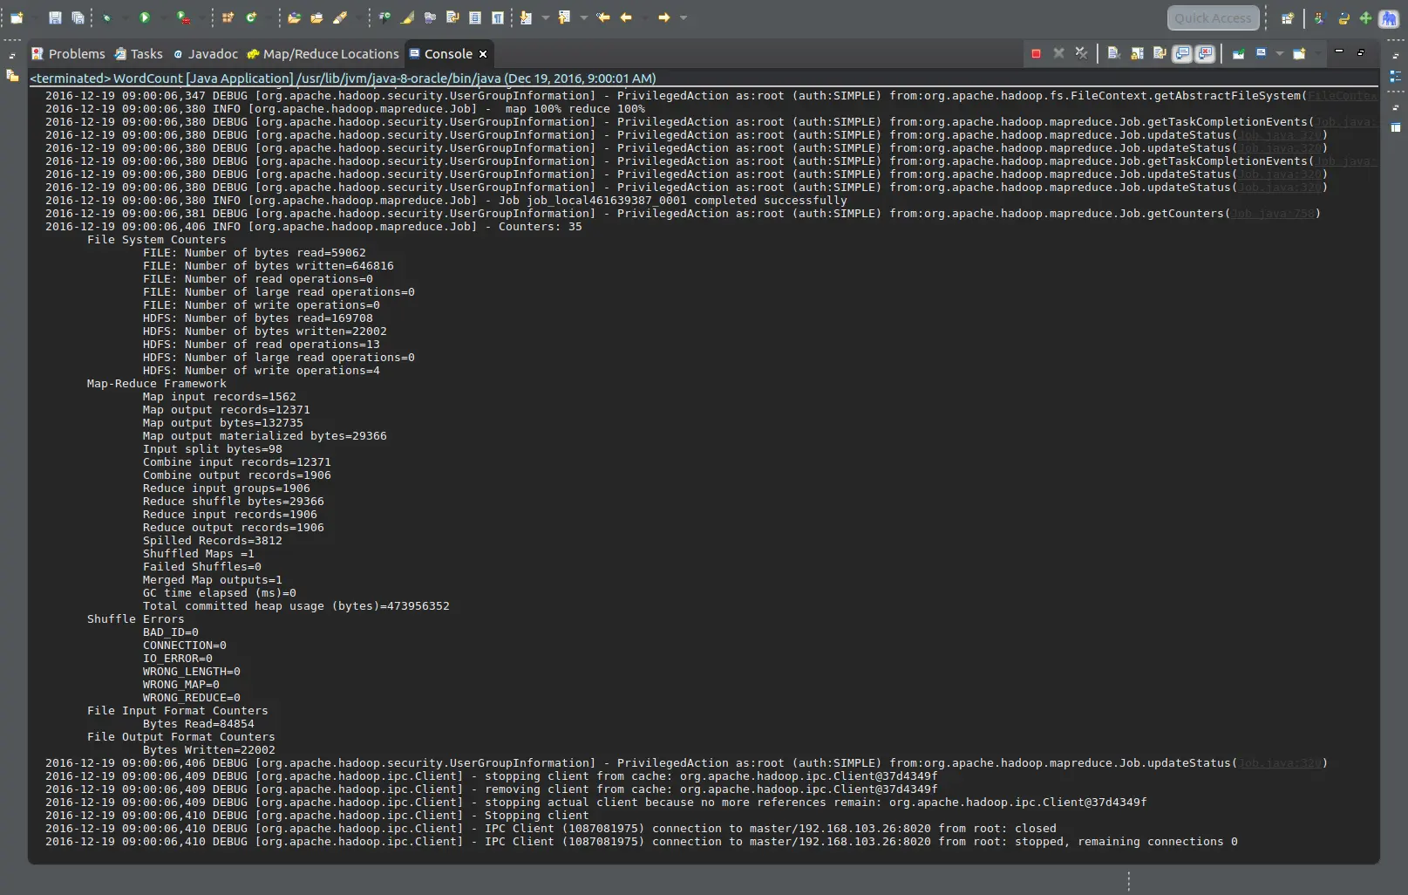Open the New Java Class dropdown arrow
Image resolution: width=1408 pixels, height=895 pixels.
pyautogui.click(x=269, y=17)
